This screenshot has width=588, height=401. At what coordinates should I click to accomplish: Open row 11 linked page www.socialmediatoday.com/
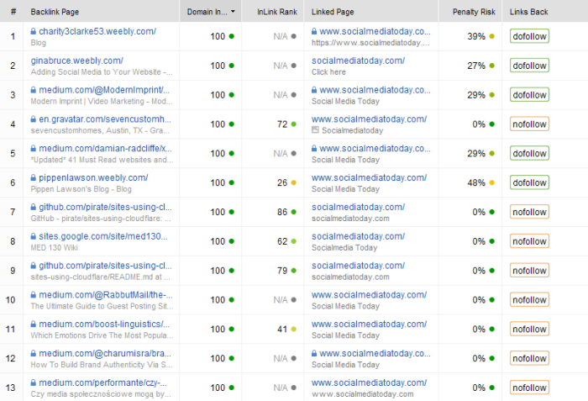point(369,324)
